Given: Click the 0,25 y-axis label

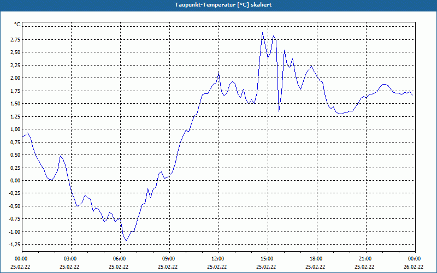Looking at the screenshot, I should [16, 168].
